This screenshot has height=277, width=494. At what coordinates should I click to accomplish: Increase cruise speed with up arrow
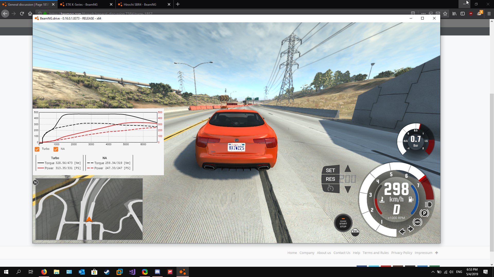click(x=348, y=169)
